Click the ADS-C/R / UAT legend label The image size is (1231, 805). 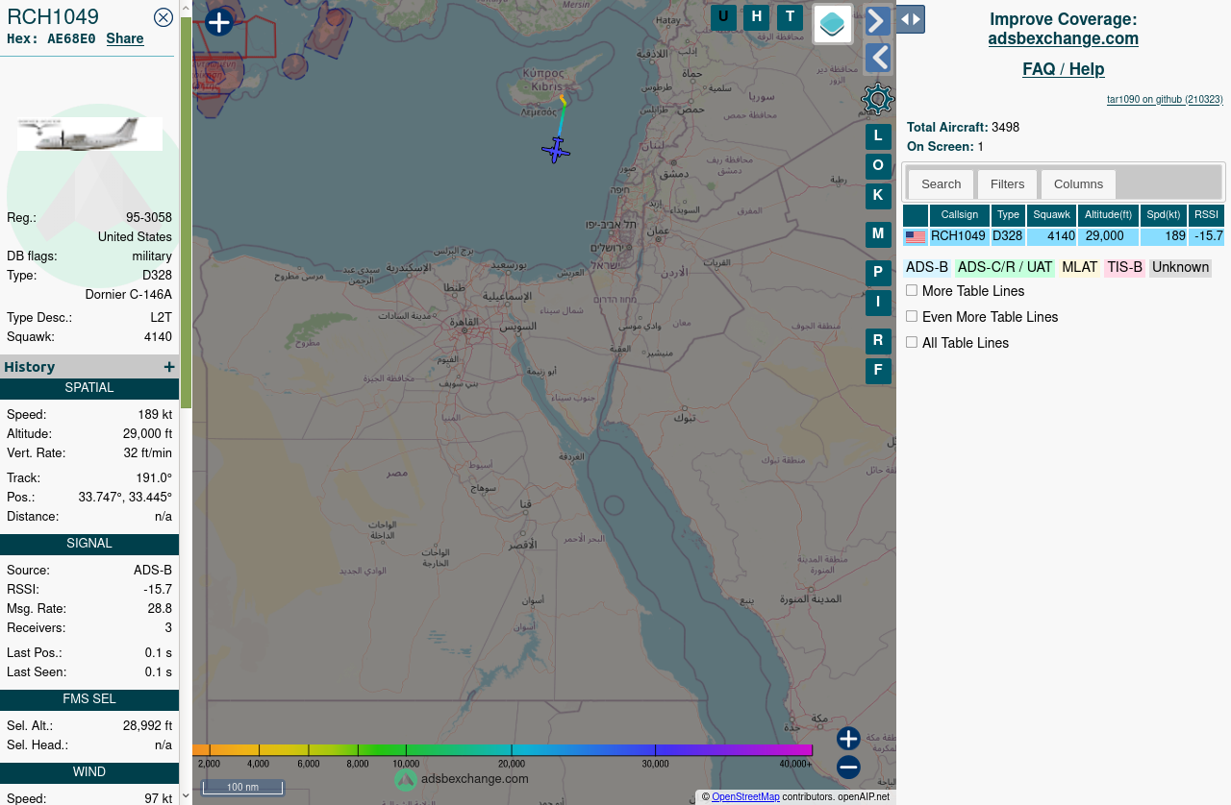[1005, 268]
